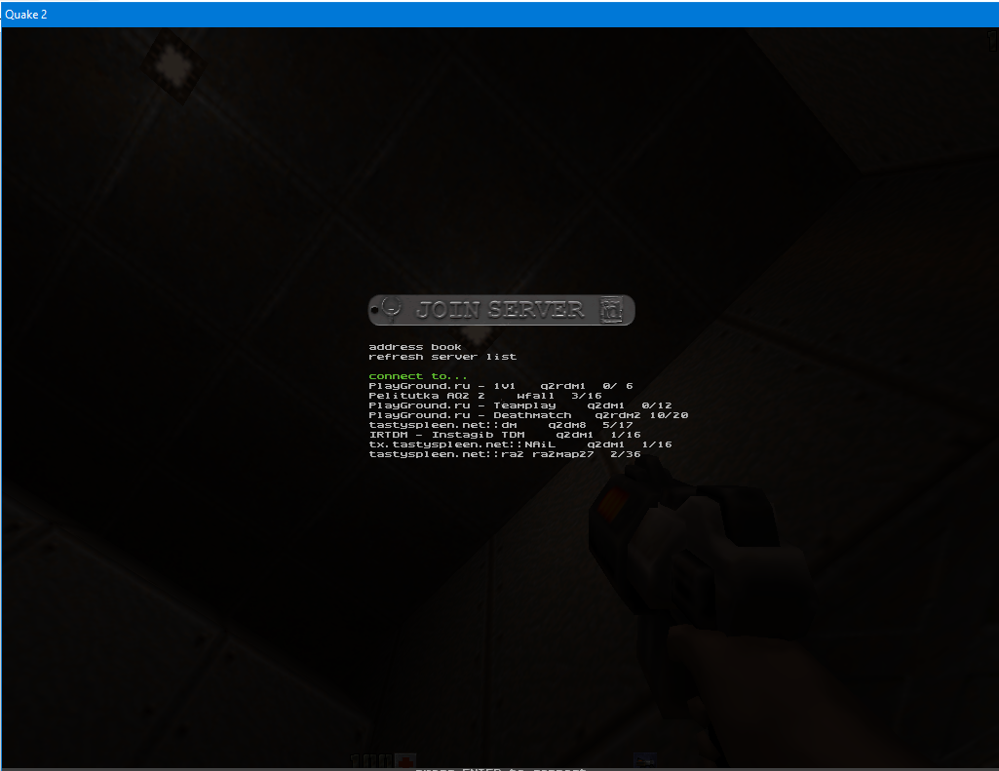Select PlayGround.ru - Teamplay server row
Screen dimensions: 999x771
tap(519, 405)
